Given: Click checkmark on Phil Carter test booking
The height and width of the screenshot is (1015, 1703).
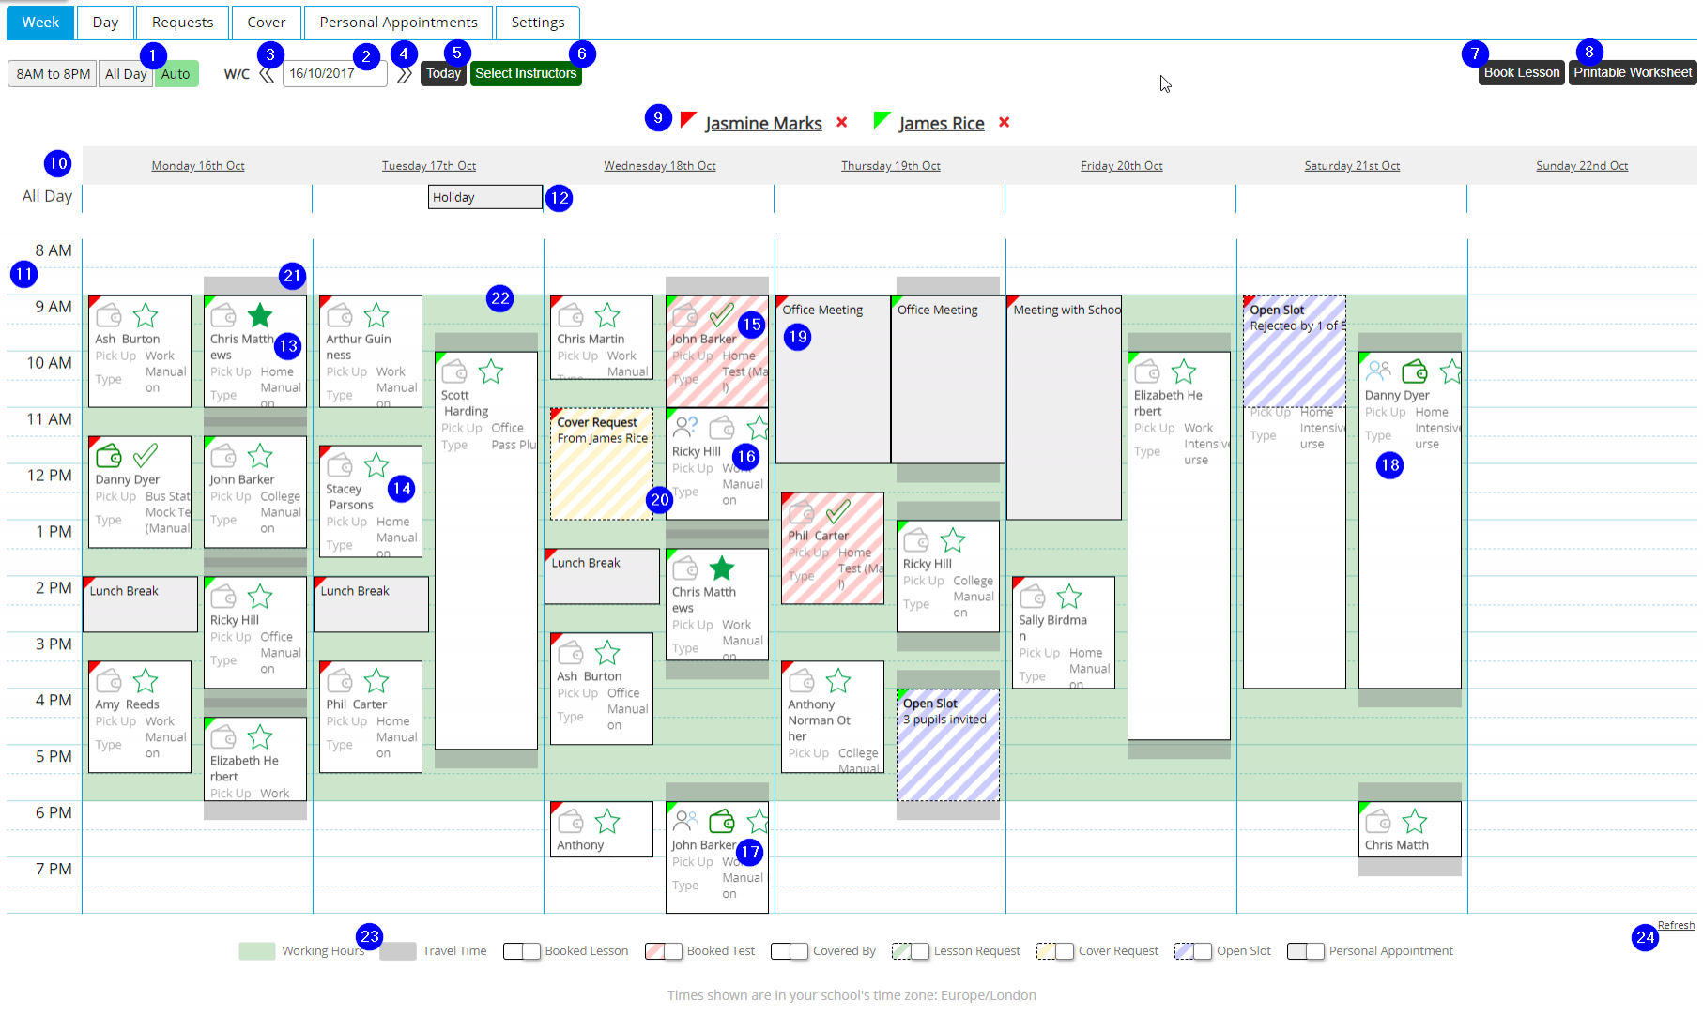Looking at the screenshot, I should click(x=838, y=512).
